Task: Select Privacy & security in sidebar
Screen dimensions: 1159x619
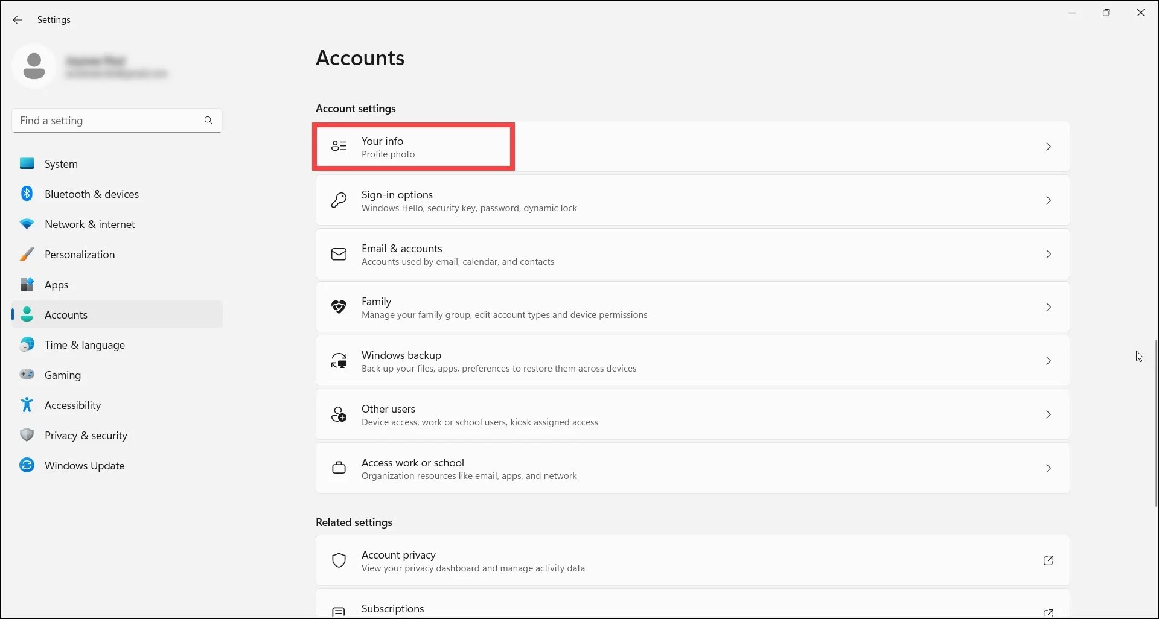Action: 86,436
